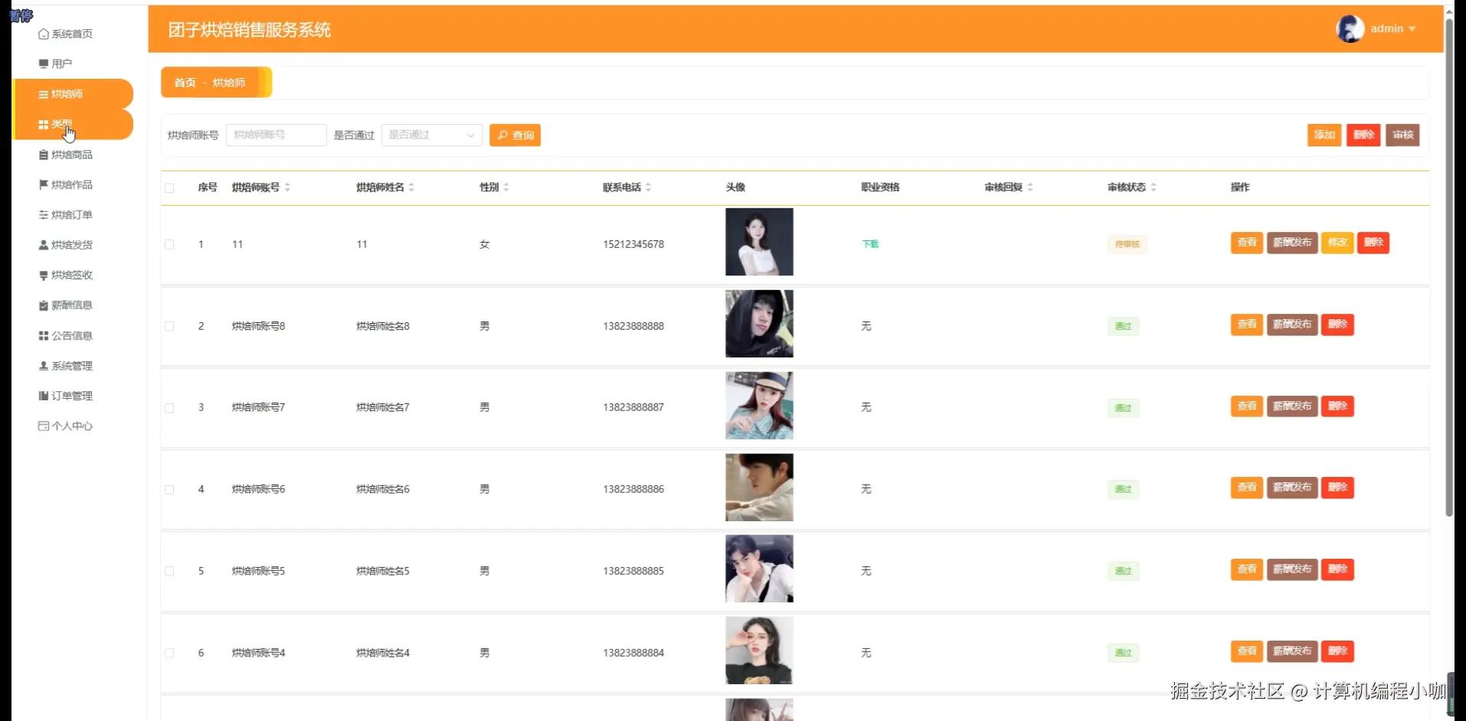Sort by 联系电话 column arrows

pyautogui.click(x=649, y=188)
